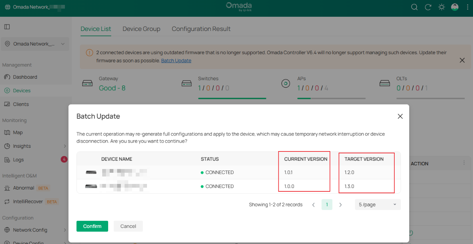Open the user avatar account menu
473x244 pixels.
click(x=455, y=7)
